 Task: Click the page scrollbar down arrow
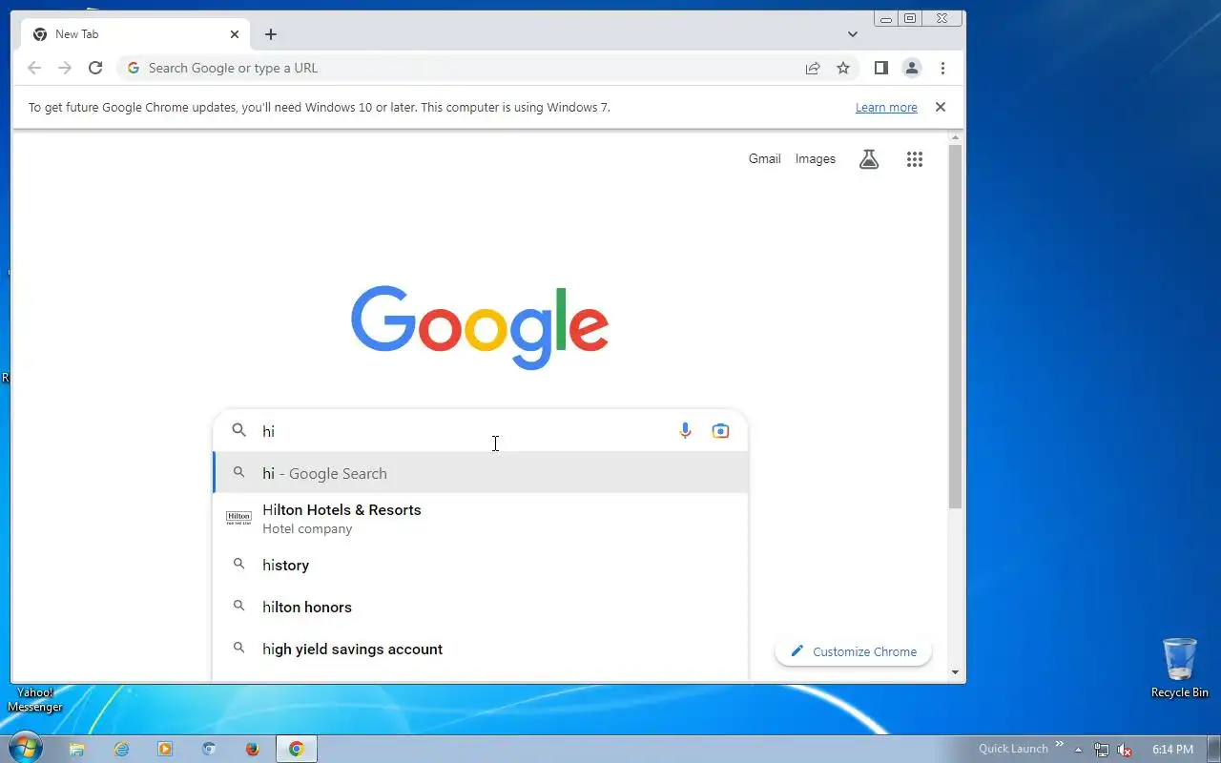point(956,672)
